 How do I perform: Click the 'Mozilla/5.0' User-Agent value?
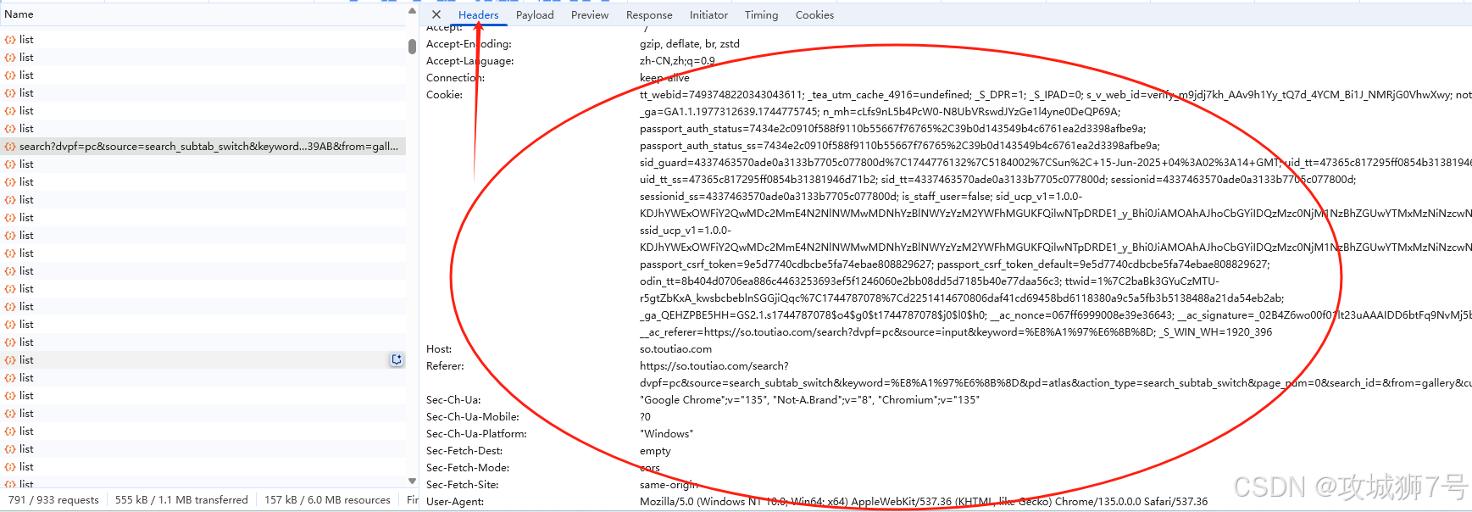click(x=924, y=502)
